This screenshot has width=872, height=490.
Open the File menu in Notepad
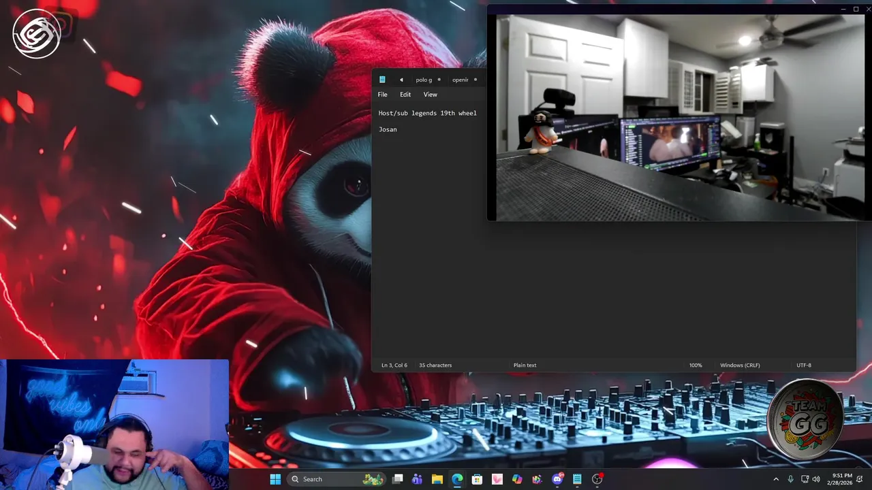pyautogui.click(x=383, y=95)
